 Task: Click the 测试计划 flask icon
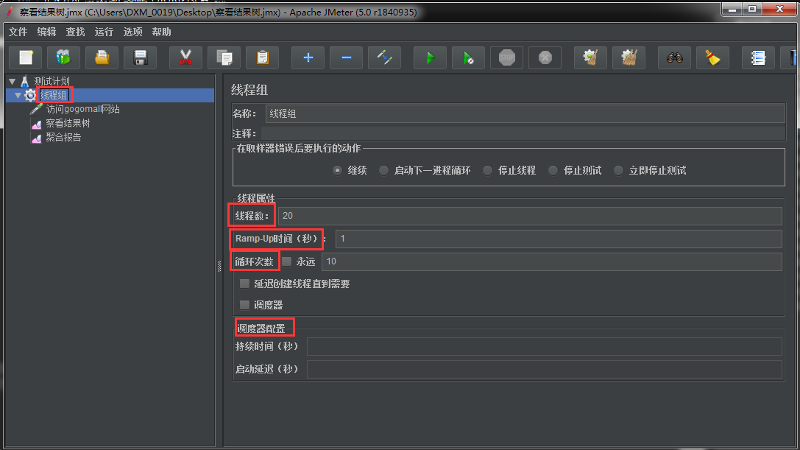25,81
